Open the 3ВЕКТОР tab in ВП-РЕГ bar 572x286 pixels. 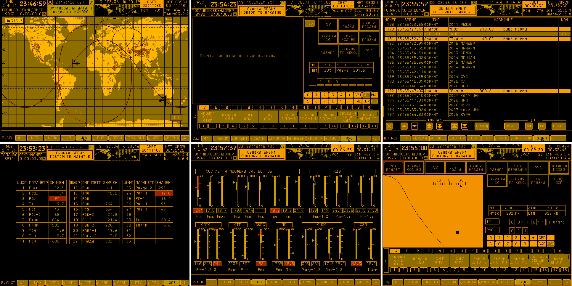click(457, 138)
